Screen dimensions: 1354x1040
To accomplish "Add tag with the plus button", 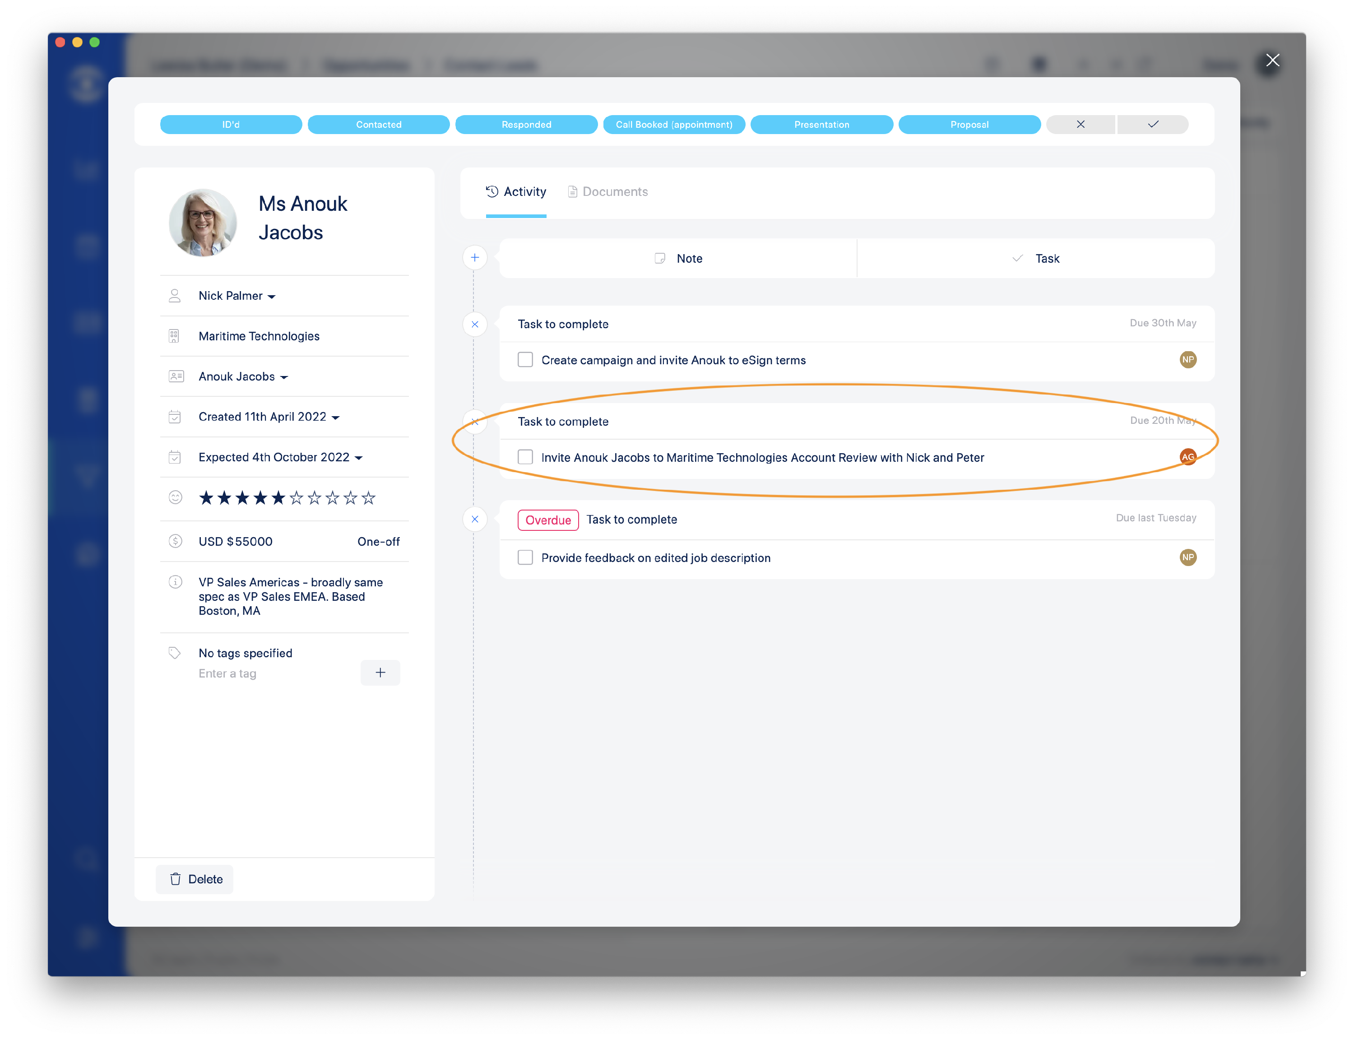I will 380,673.
